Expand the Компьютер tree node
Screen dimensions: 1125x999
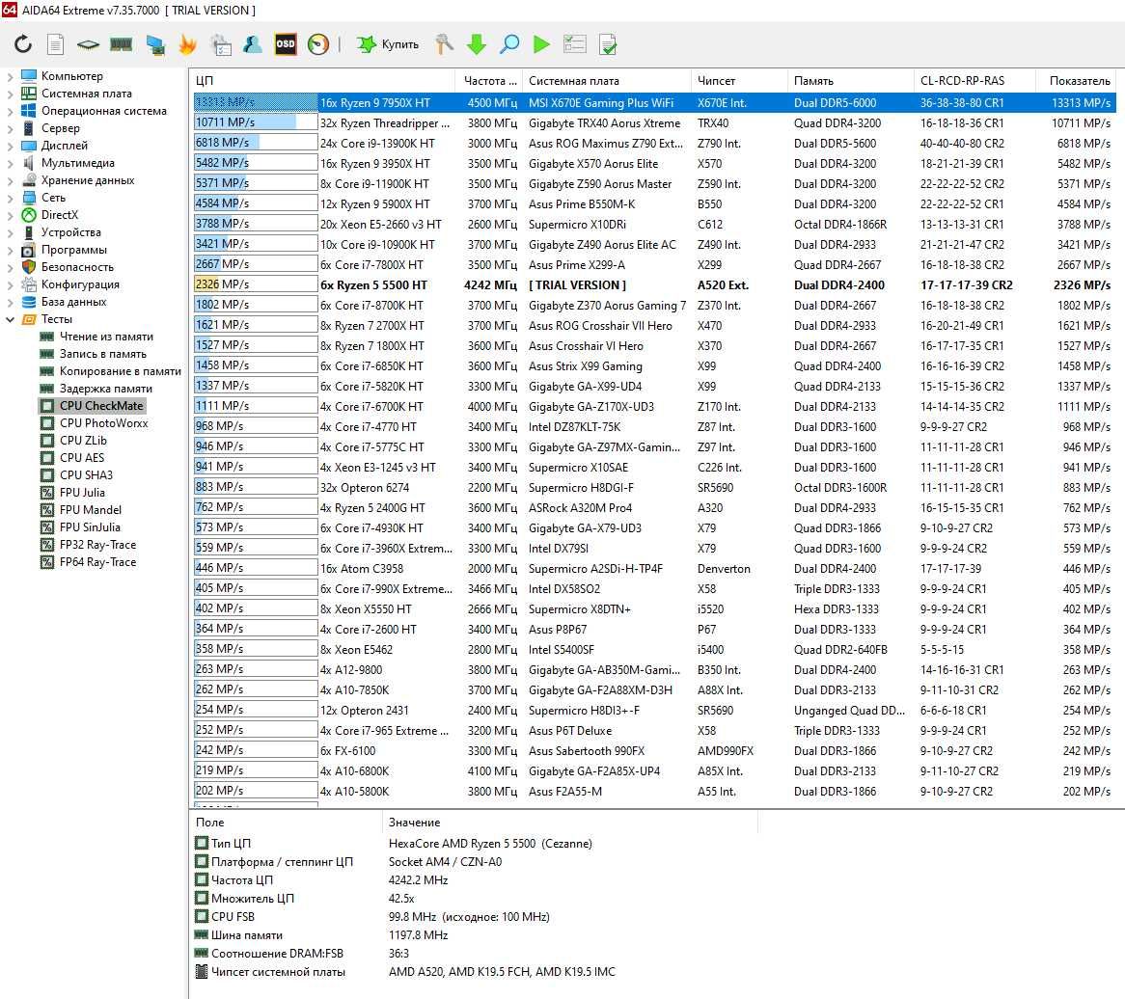(10, 76)
